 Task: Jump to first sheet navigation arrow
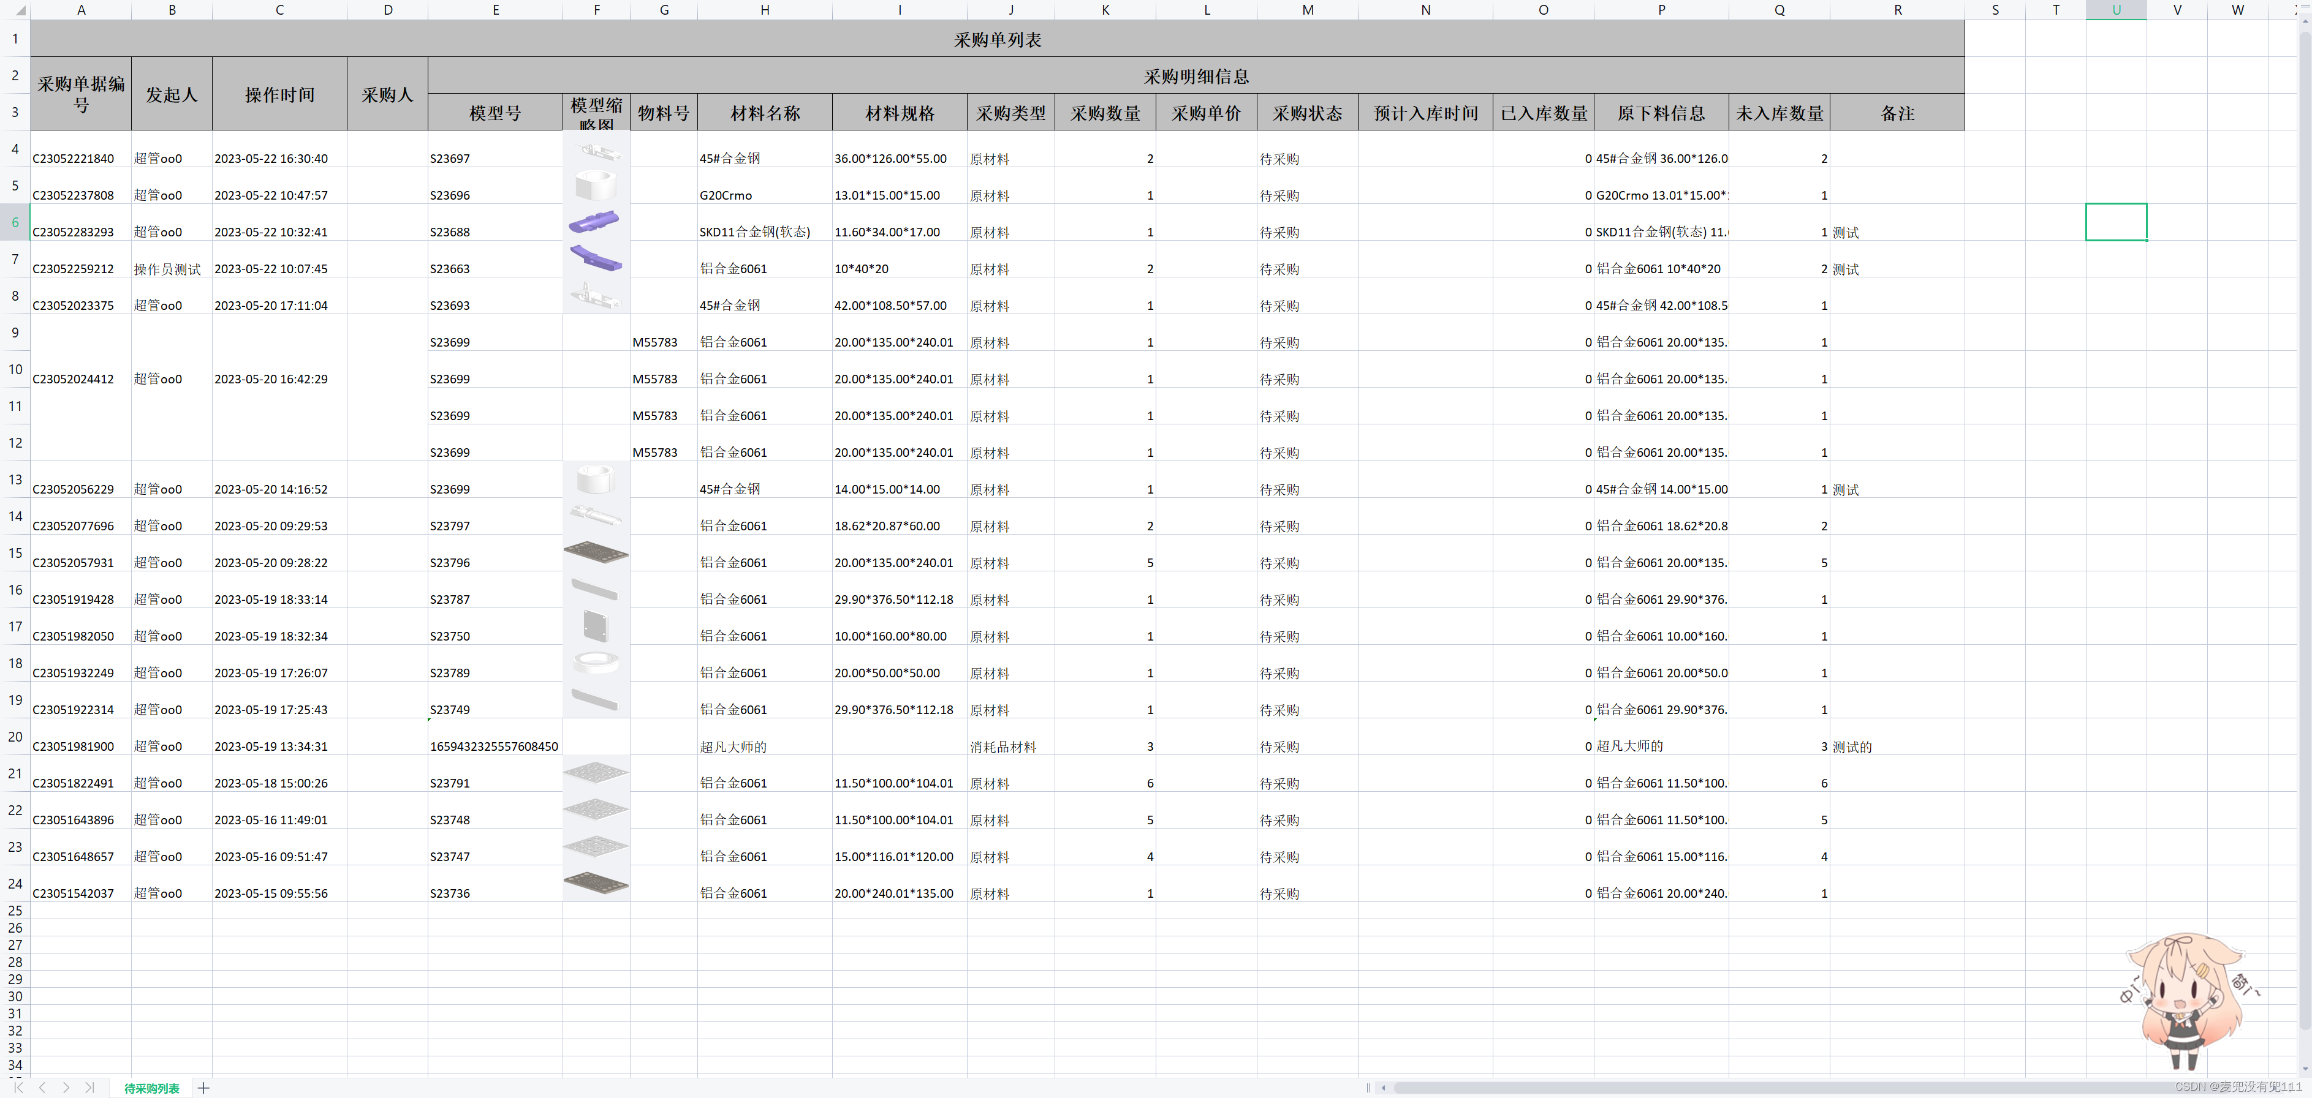pos(18,1087)
